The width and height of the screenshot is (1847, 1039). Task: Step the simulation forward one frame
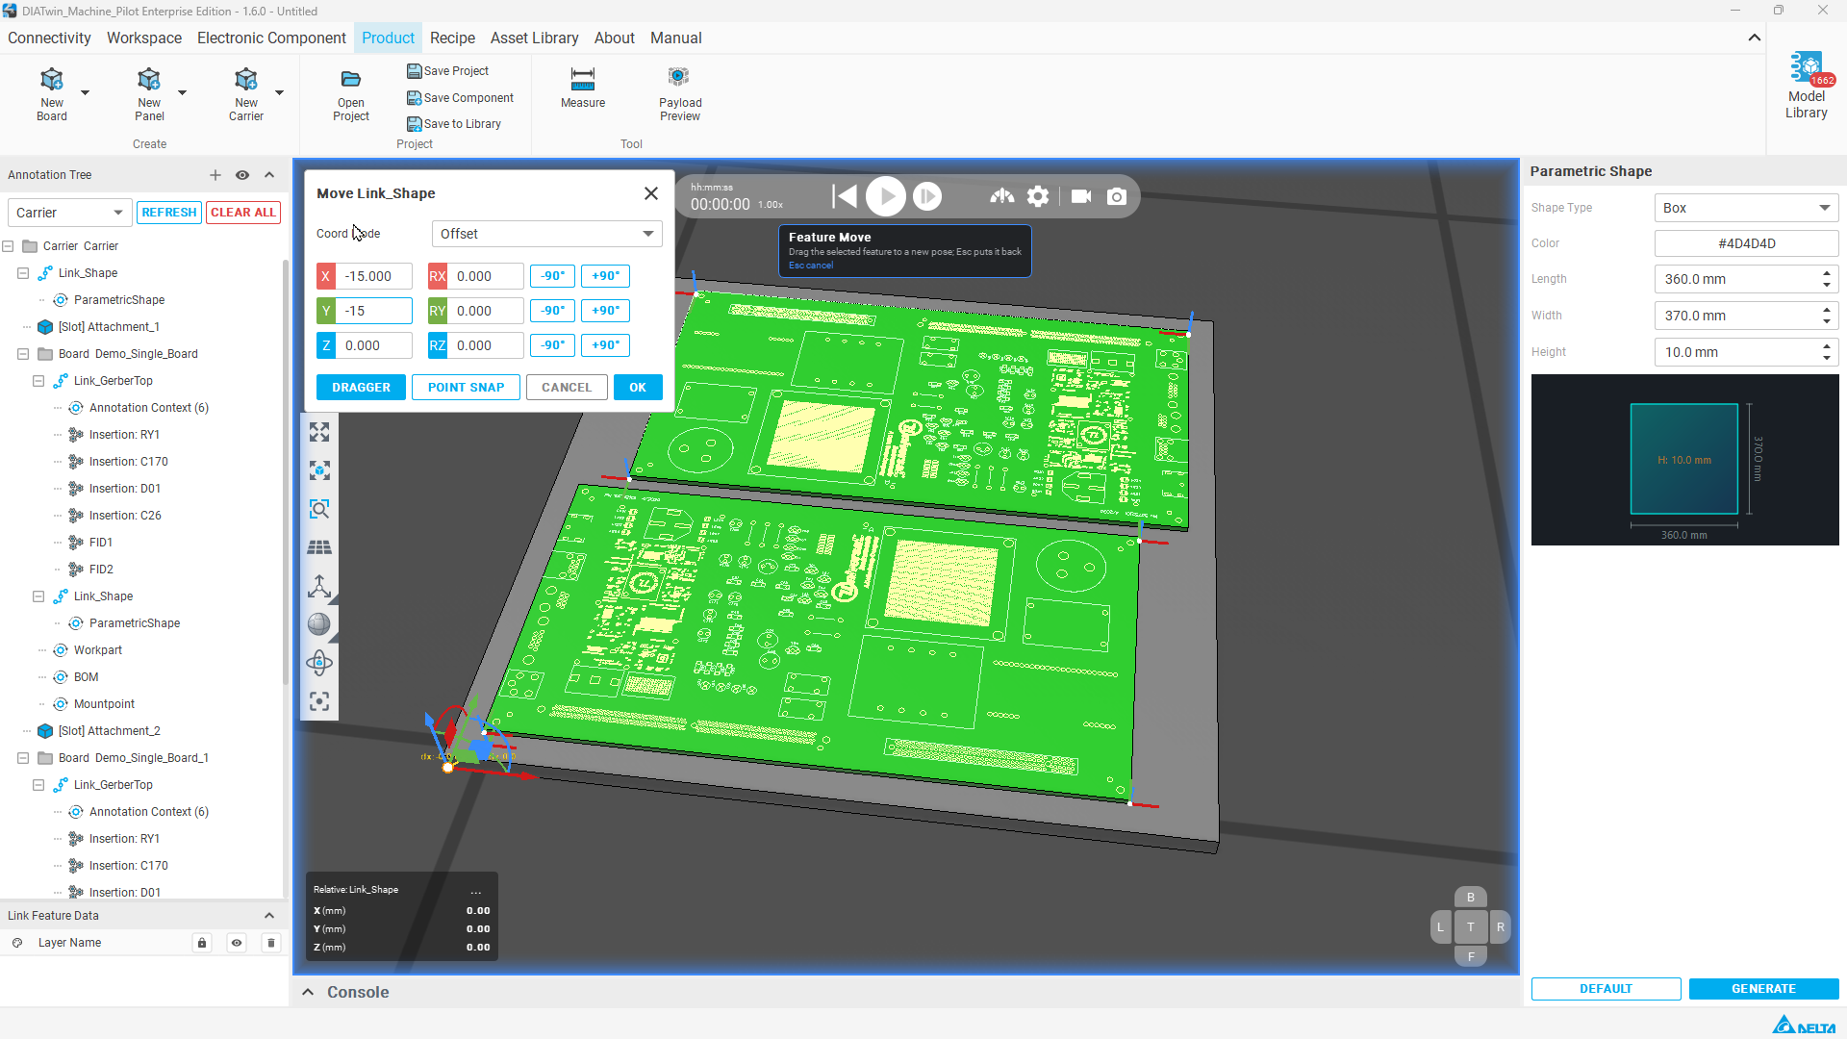pyautogui.click(x=927, y=196)
